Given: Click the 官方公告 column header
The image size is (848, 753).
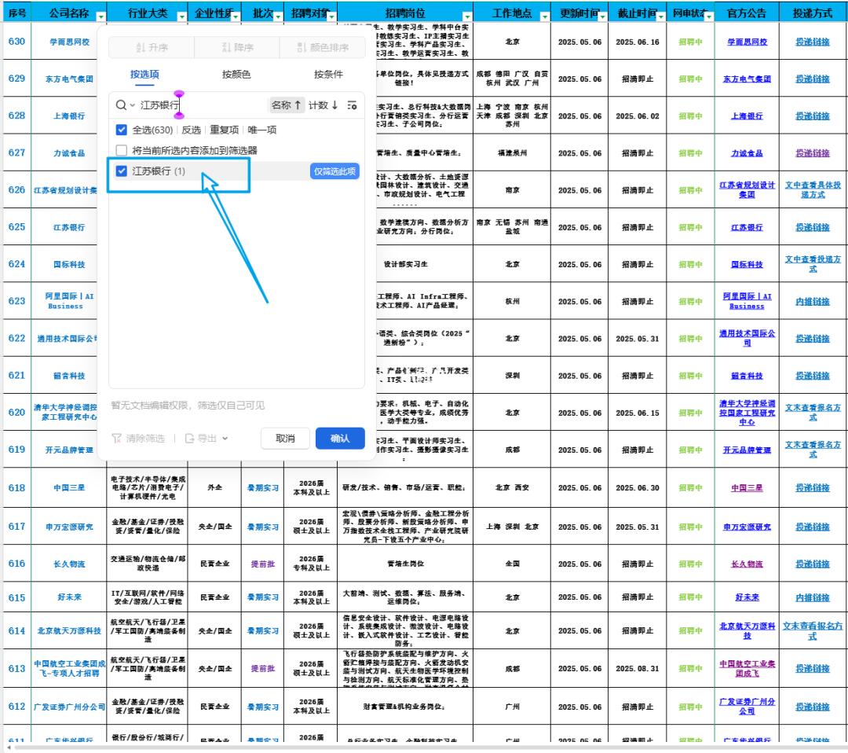Looking at the screenshot, I should coord(747,13).
